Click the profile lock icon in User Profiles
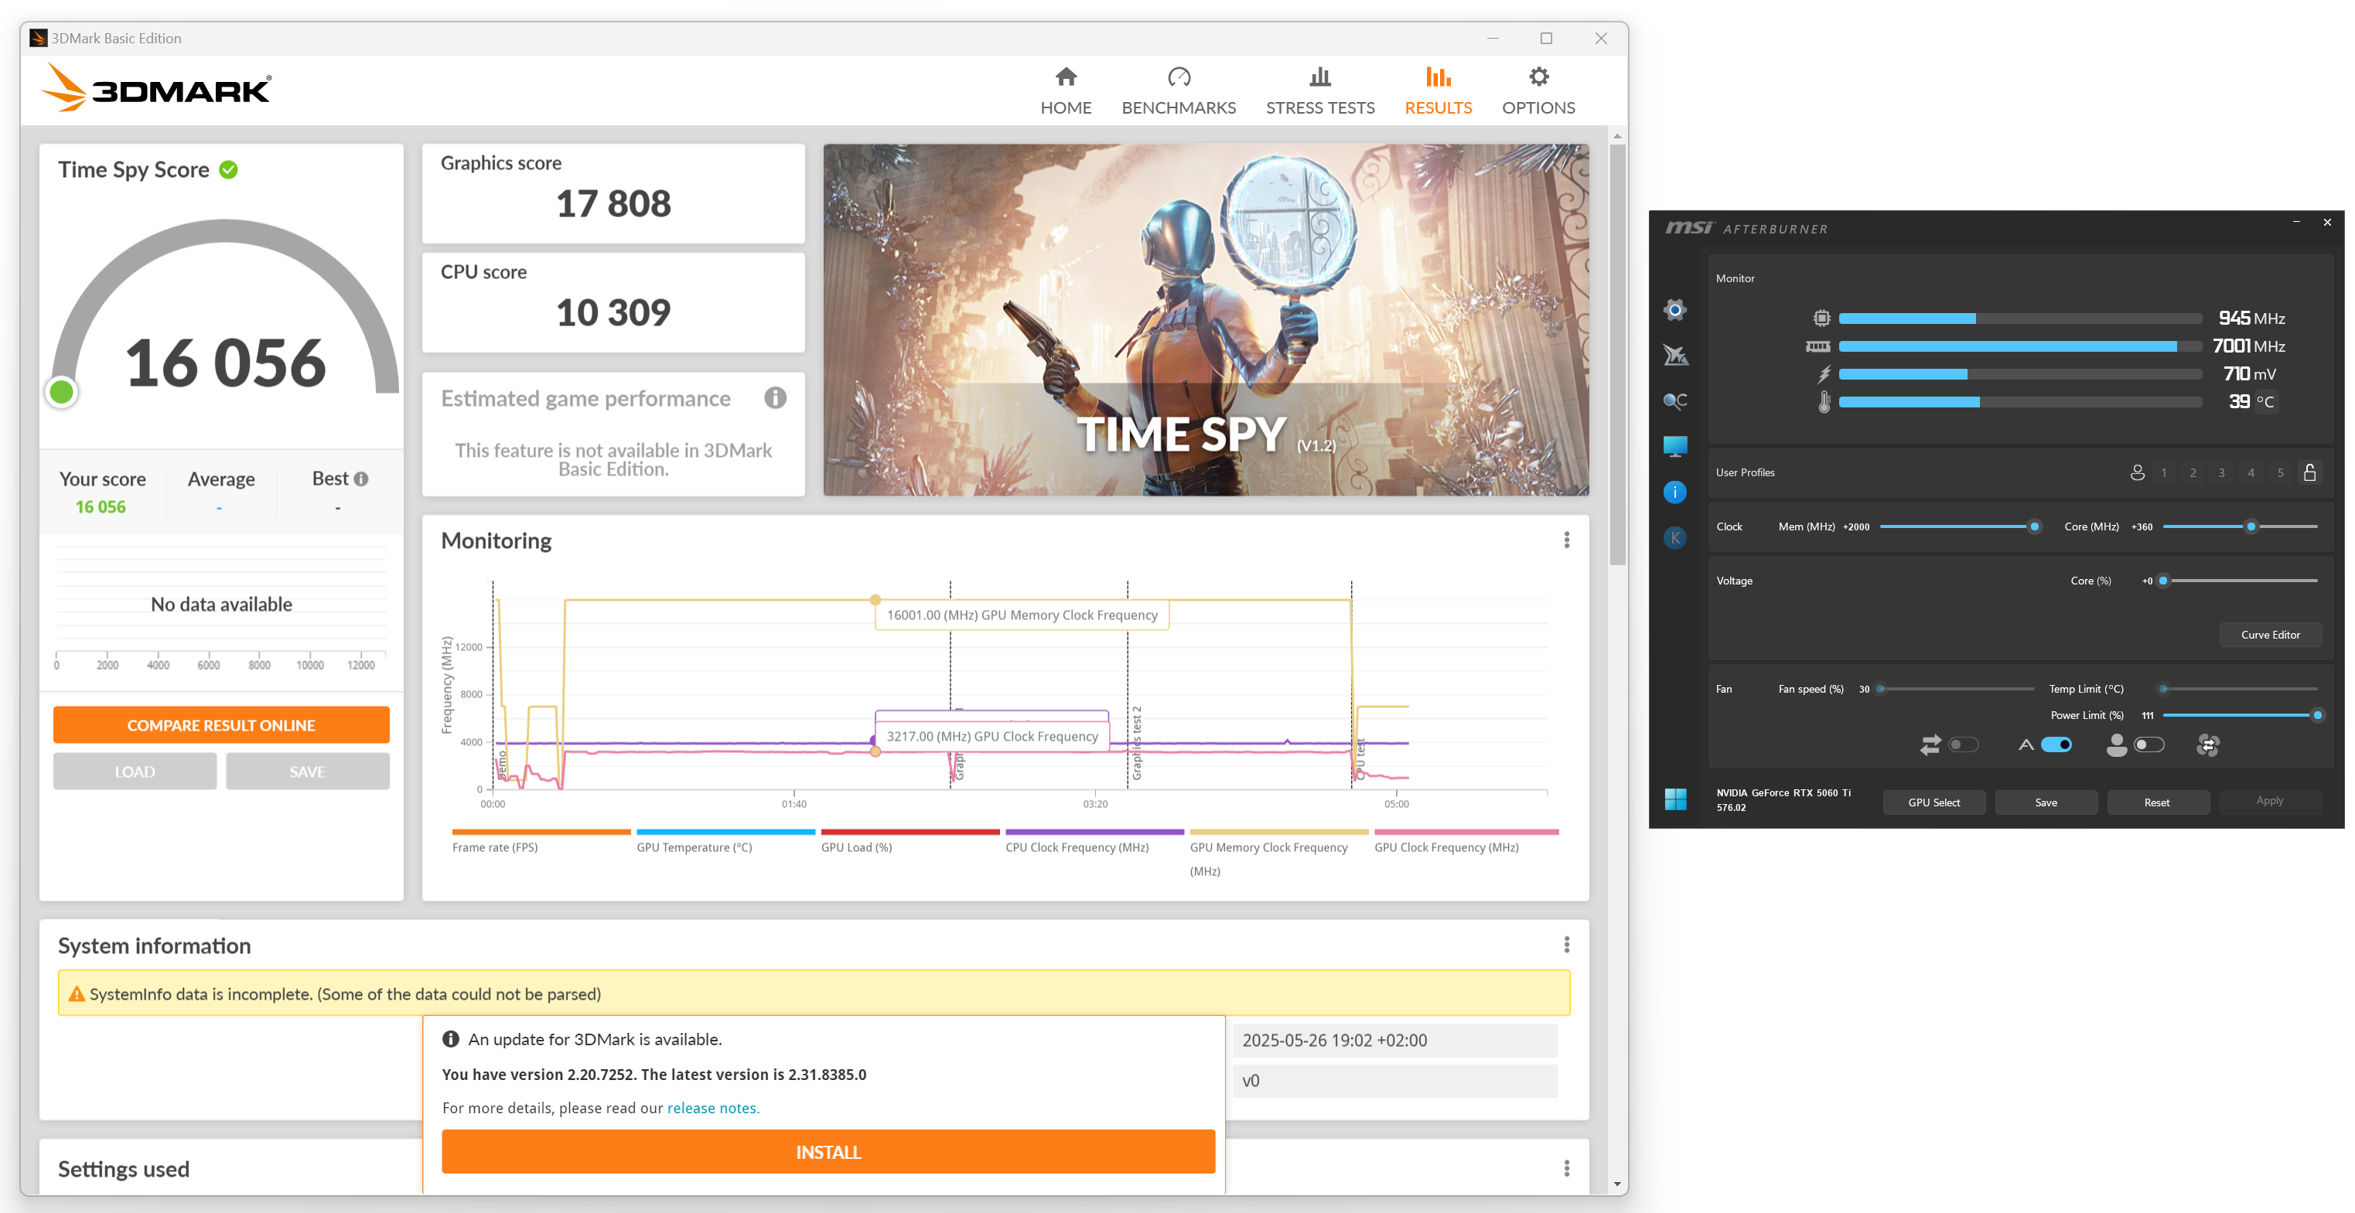The image size is (2355, 1213). (x=2309, y=472)
